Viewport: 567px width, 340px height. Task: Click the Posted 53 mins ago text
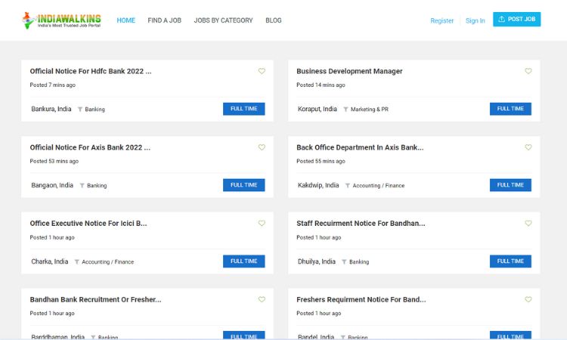point(54,161)
